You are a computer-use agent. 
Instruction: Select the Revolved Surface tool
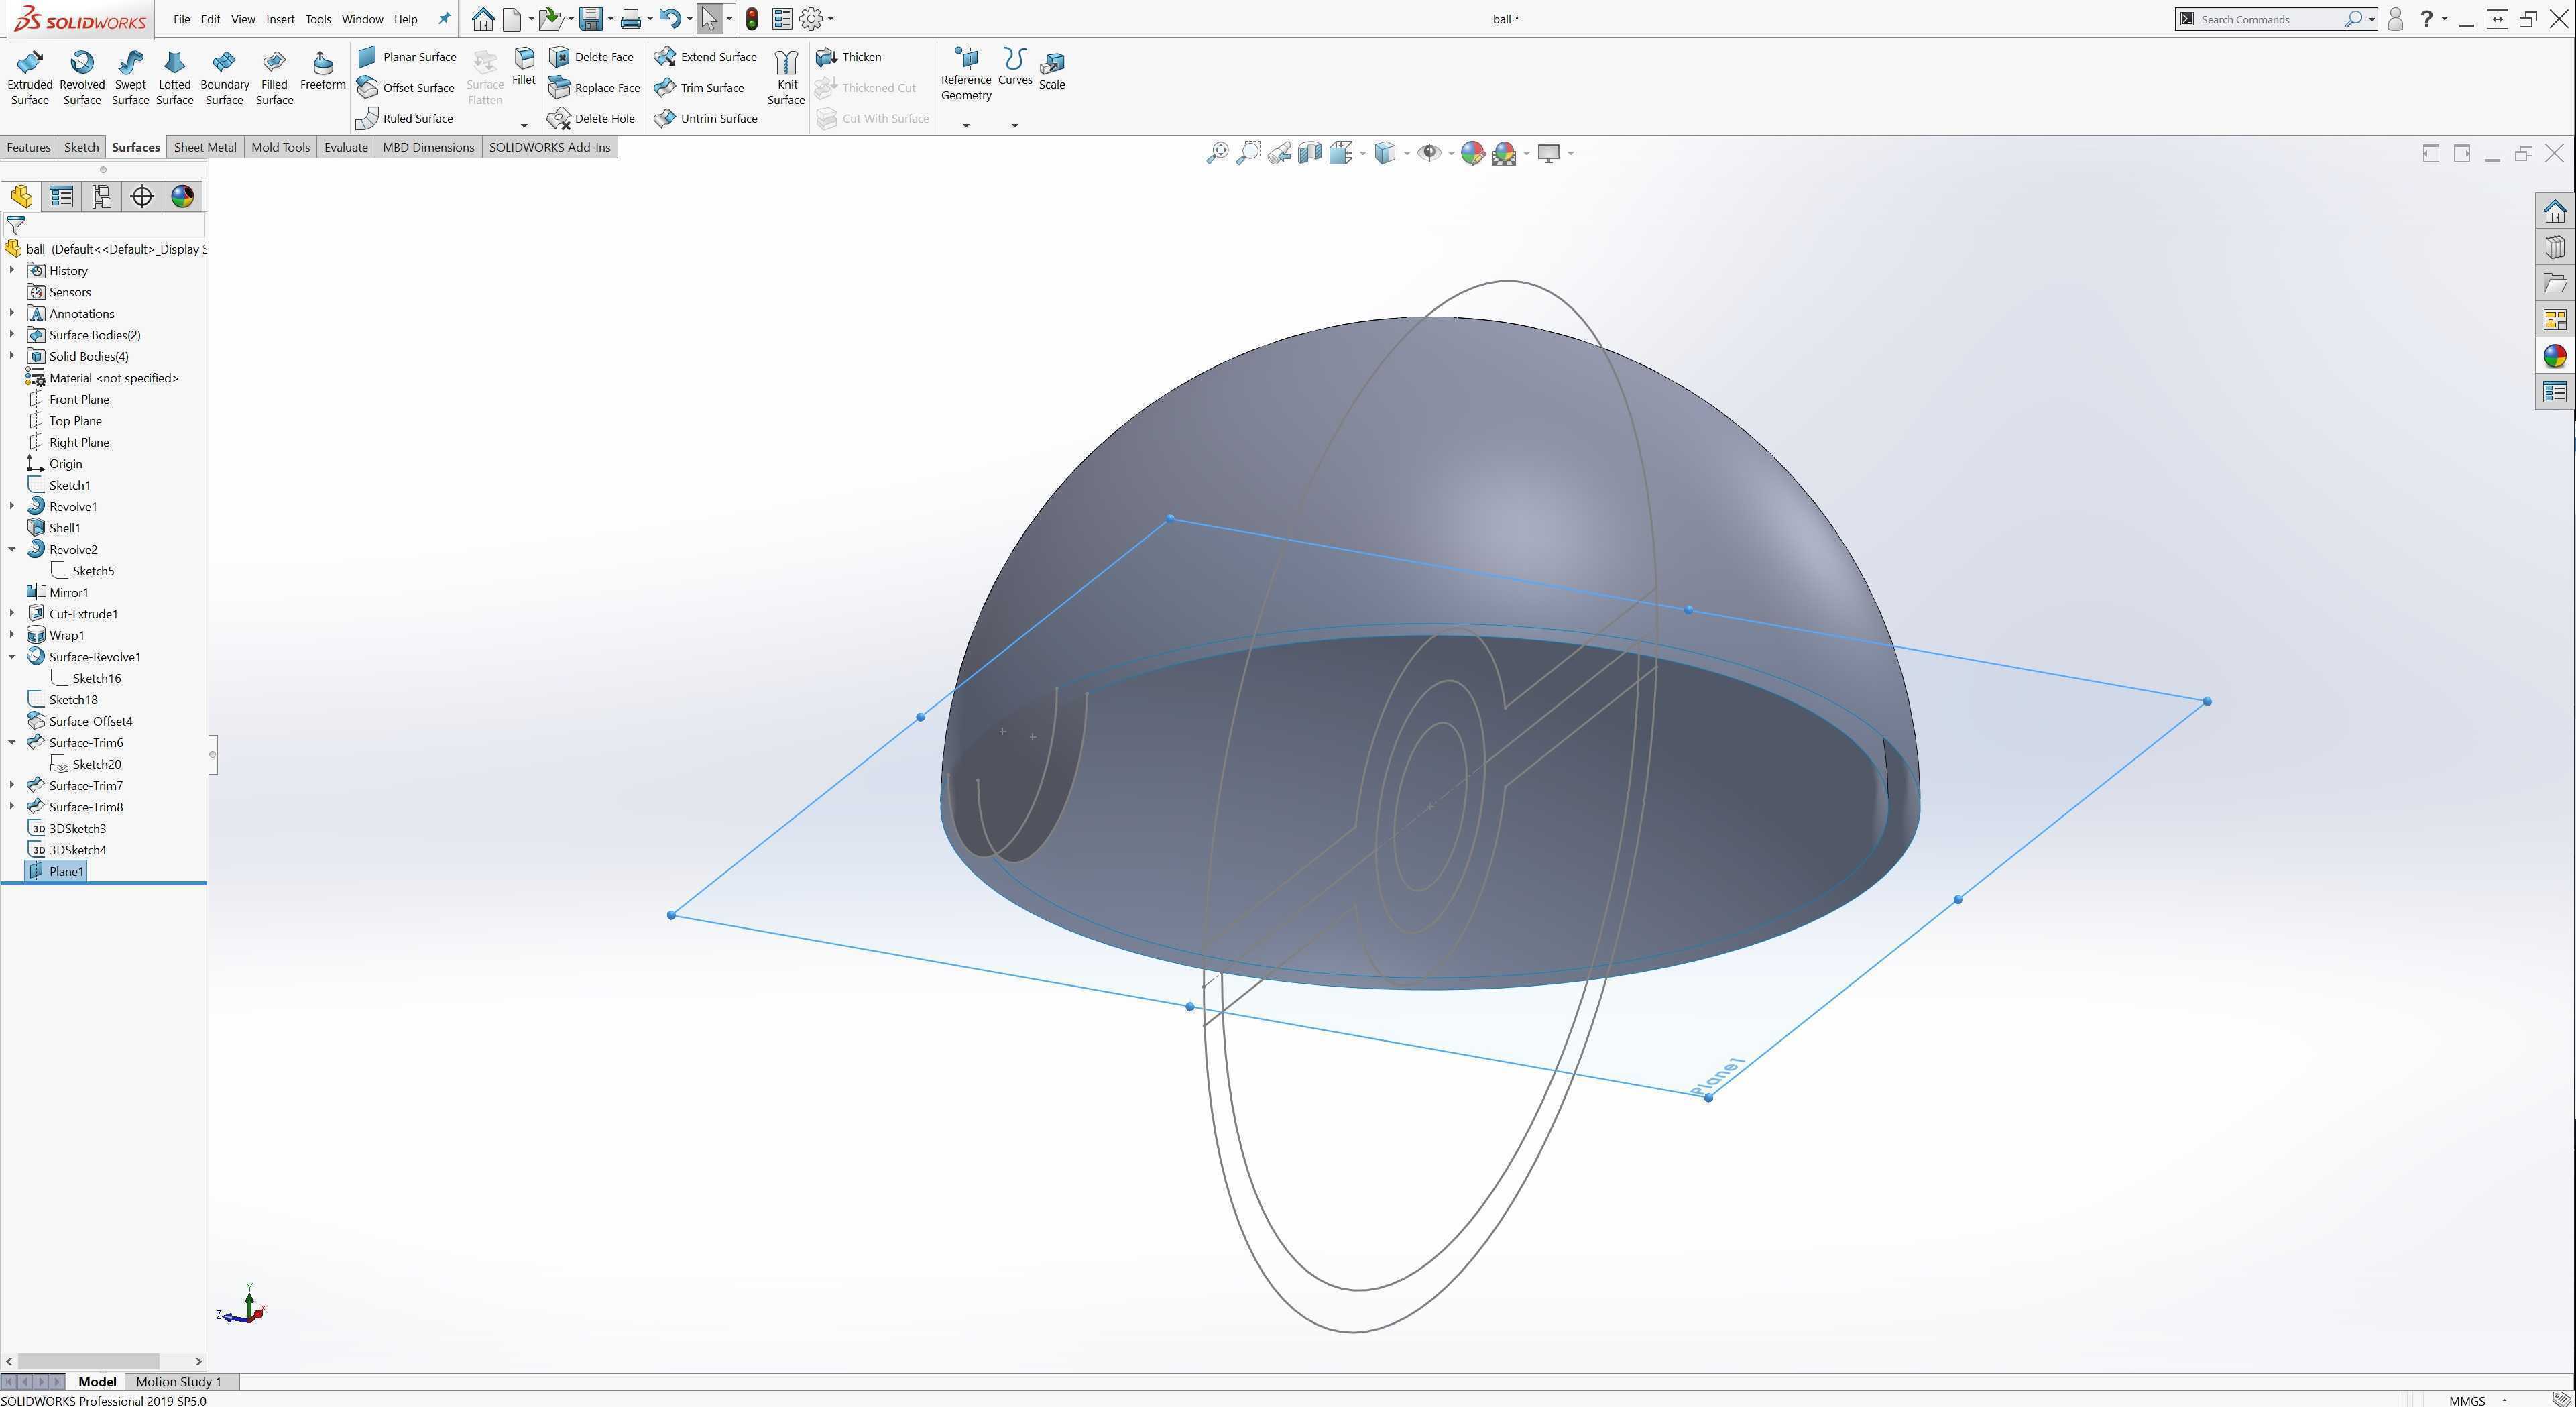[x=82, y=78]
